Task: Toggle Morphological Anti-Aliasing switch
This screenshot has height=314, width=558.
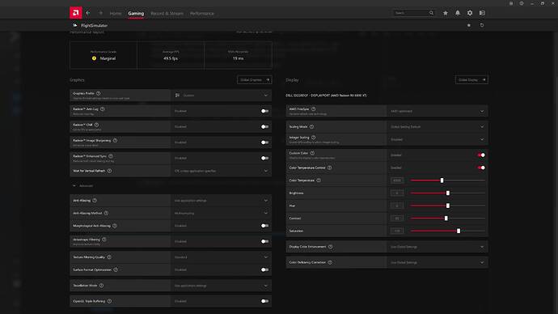Action: 264,225
